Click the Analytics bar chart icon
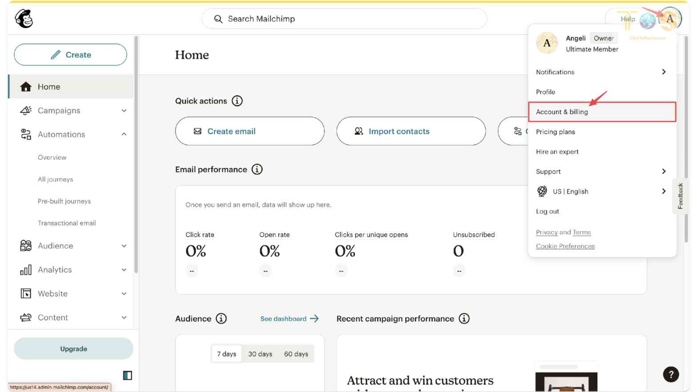Viewport: 697px width, 392px height. coord(26,270)
